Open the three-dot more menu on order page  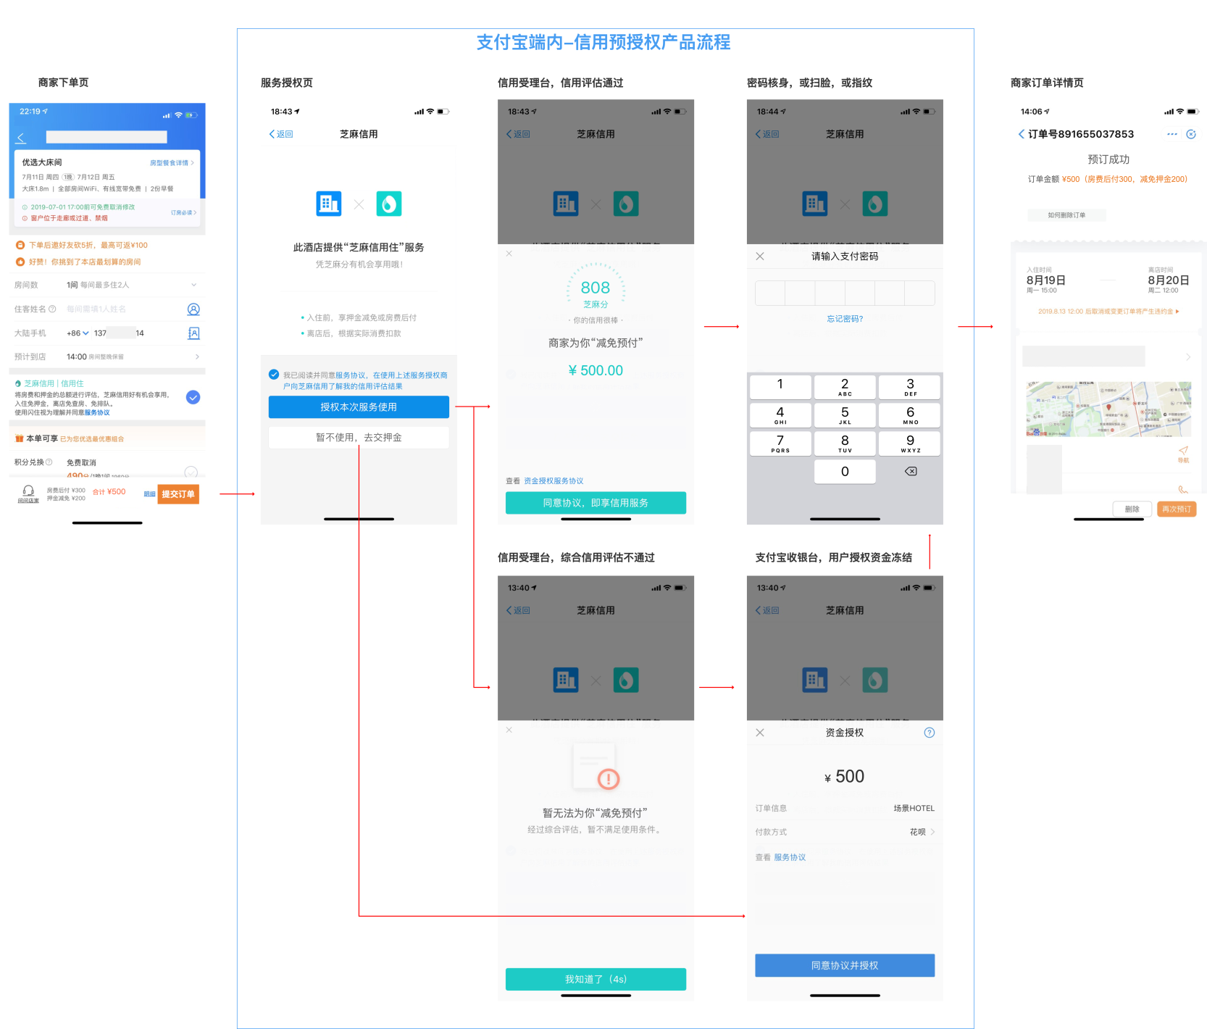pyautogui.click(x=1172, y=134)
